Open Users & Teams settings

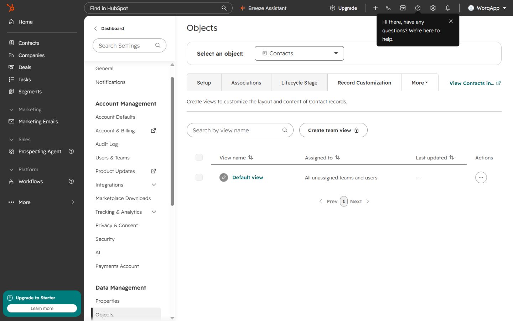pos(113,158)
